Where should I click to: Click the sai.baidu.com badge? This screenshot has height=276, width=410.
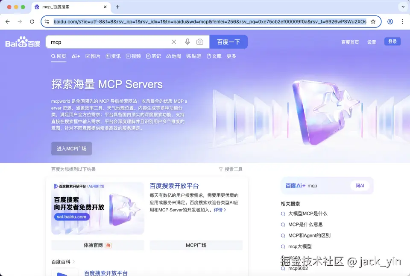tap(72, 217)
